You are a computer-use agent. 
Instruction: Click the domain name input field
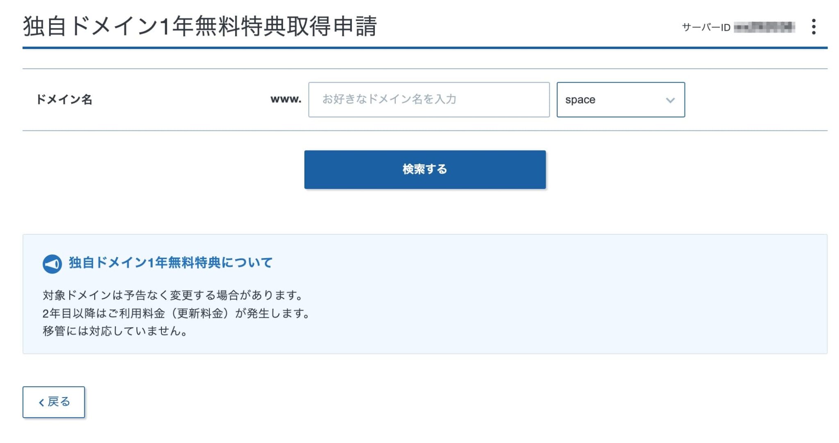click(x=429, y=99)
